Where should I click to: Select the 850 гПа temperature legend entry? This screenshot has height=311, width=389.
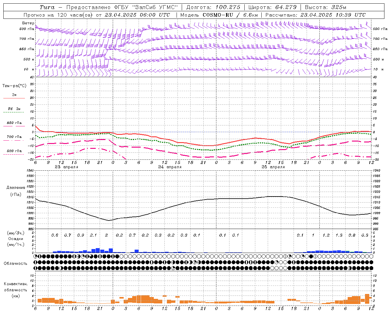[14, 123]
